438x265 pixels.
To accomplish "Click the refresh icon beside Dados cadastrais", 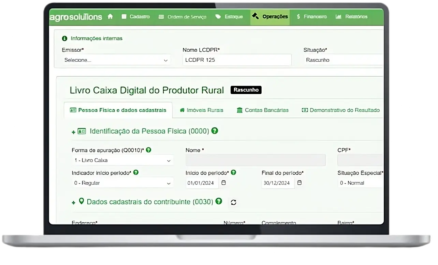I will pos(233,202).
